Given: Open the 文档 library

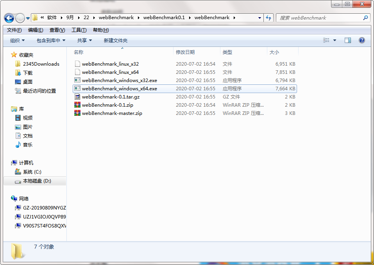Looking at the screenshot, I should click(28, 136).
